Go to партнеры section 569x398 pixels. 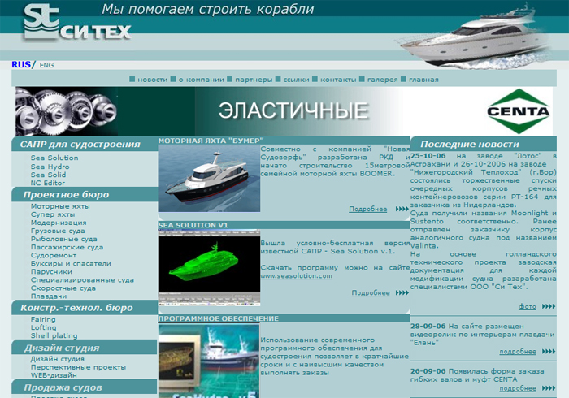[x=254, y=80]
